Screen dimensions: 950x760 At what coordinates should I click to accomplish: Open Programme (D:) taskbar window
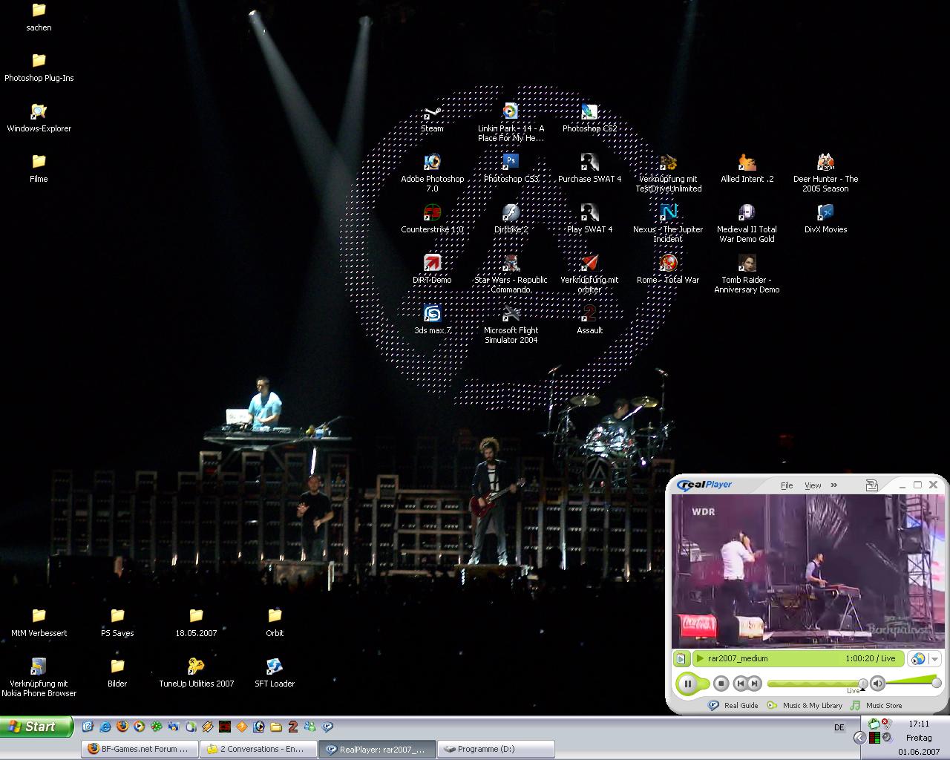coord(497,749)
